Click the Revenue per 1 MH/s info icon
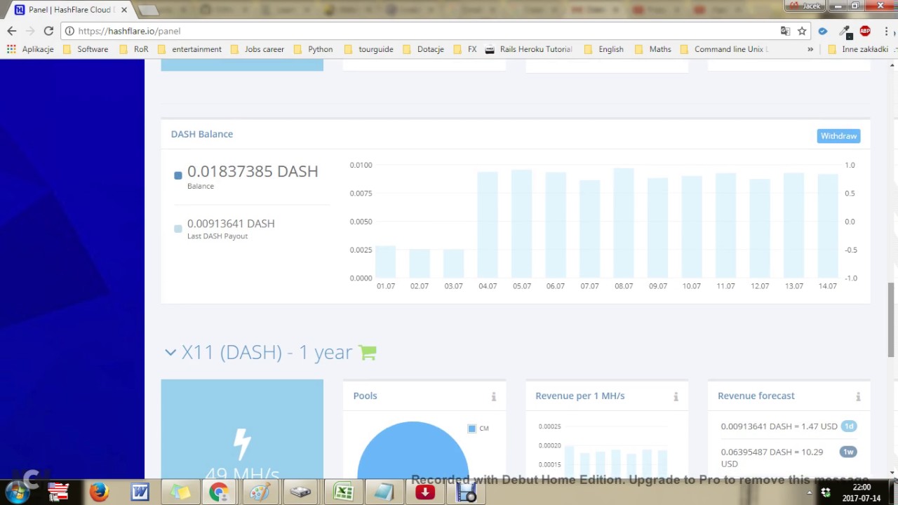Screen dimensions: 898x505 676,396
